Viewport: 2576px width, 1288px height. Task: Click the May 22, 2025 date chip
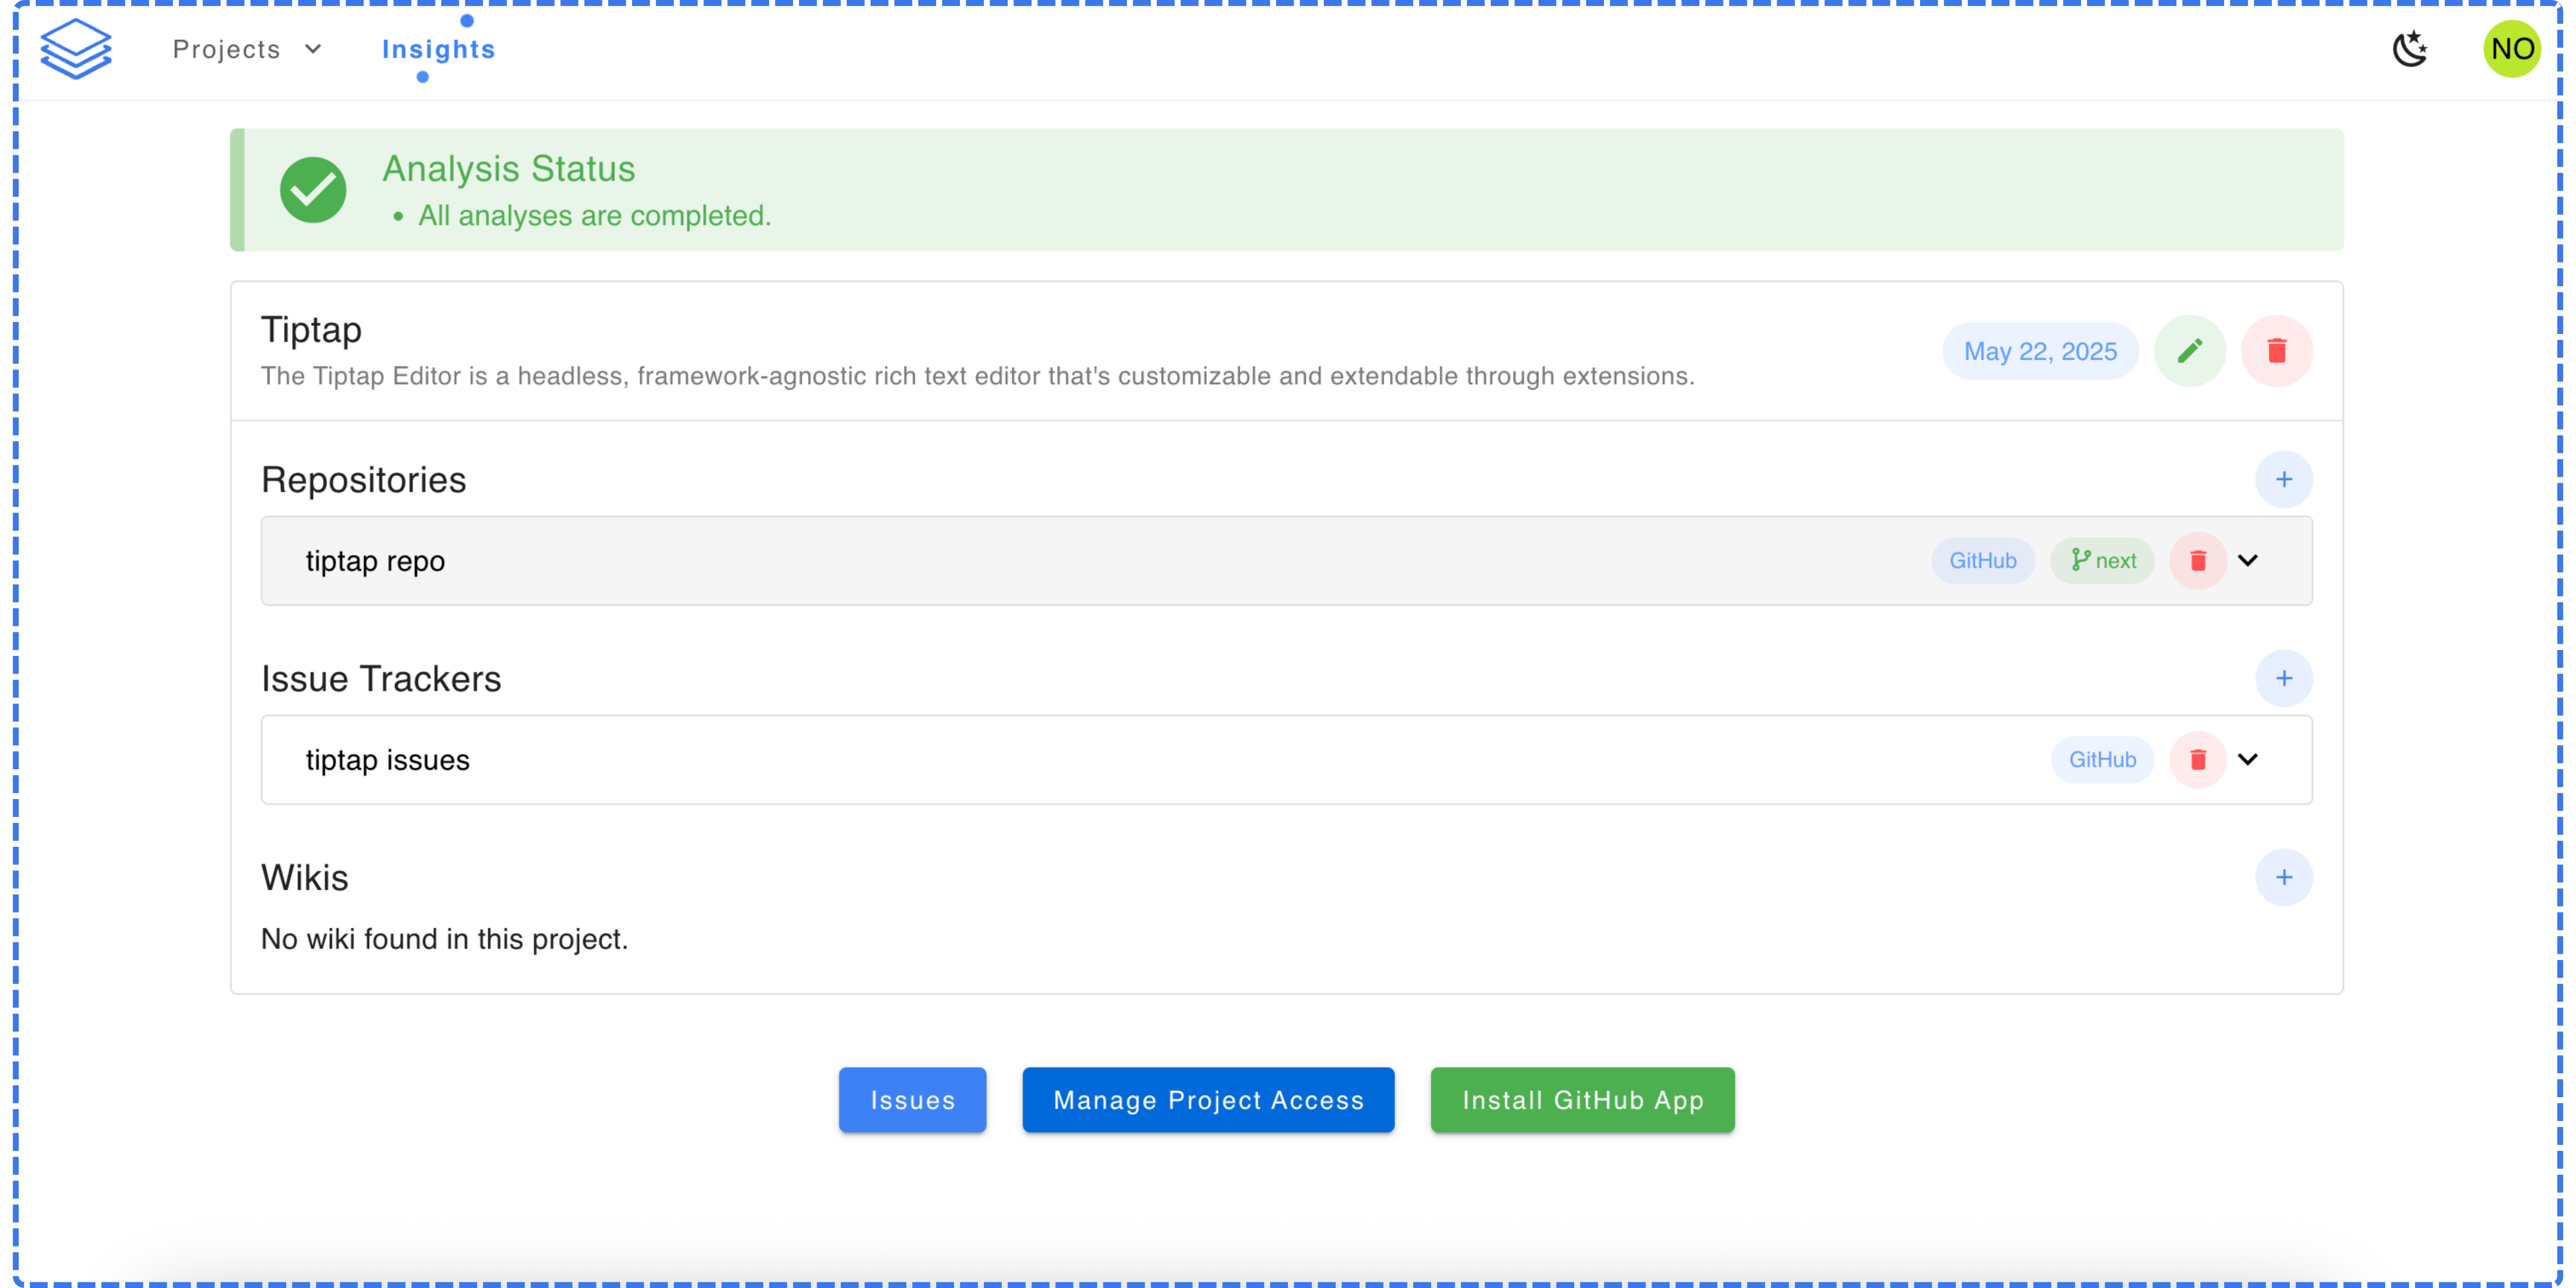(2040, 351)
